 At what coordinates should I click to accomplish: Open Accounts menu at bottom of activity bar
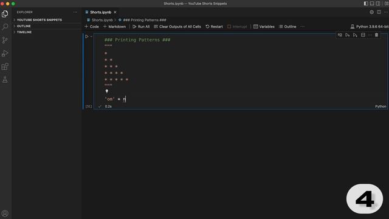[x=5, y=214]
